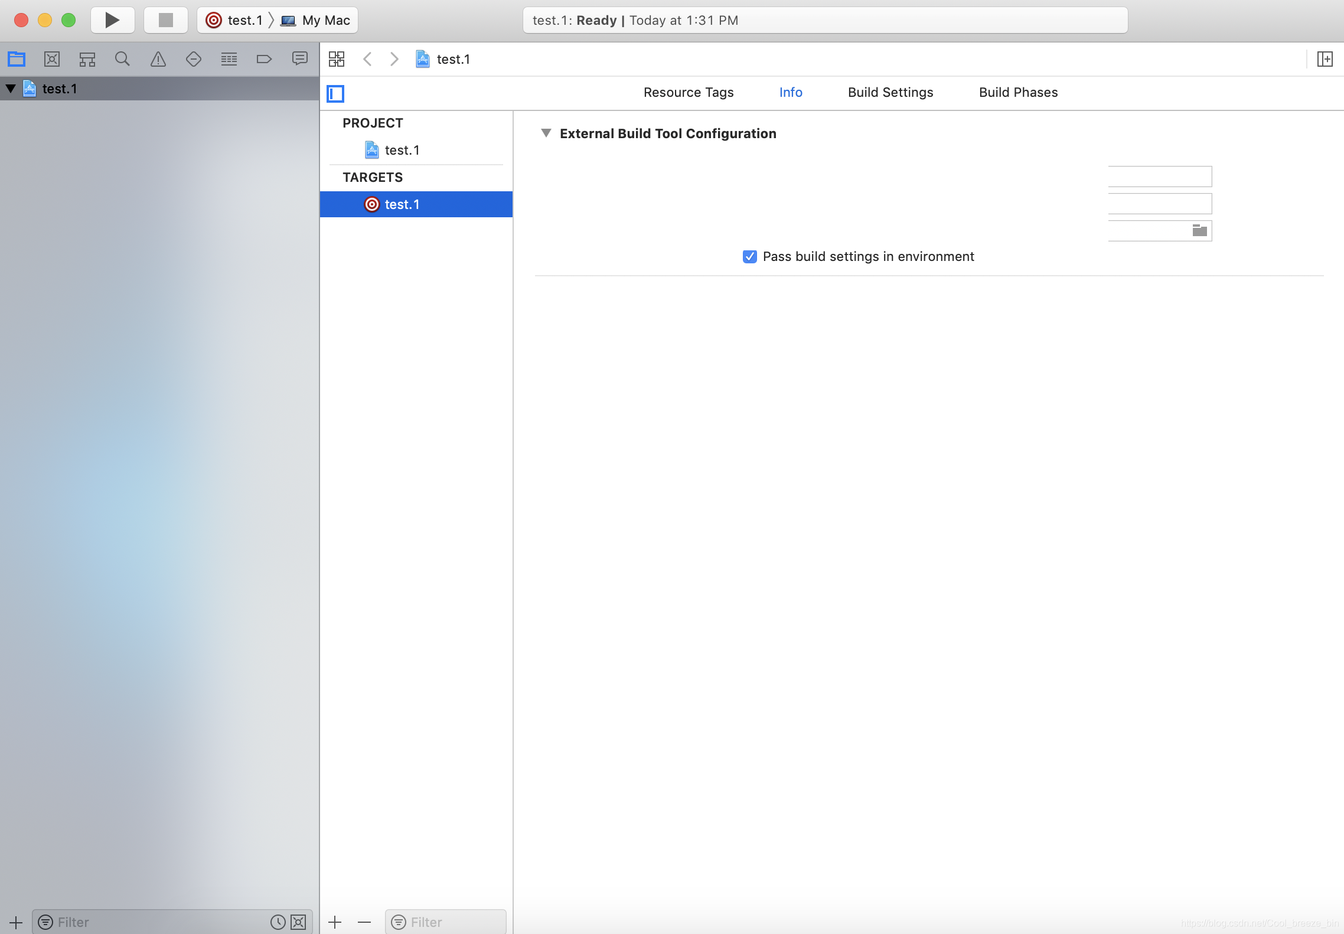Open the Debug navigator
The image size is (1344, 934).
(x=229, y=59)
